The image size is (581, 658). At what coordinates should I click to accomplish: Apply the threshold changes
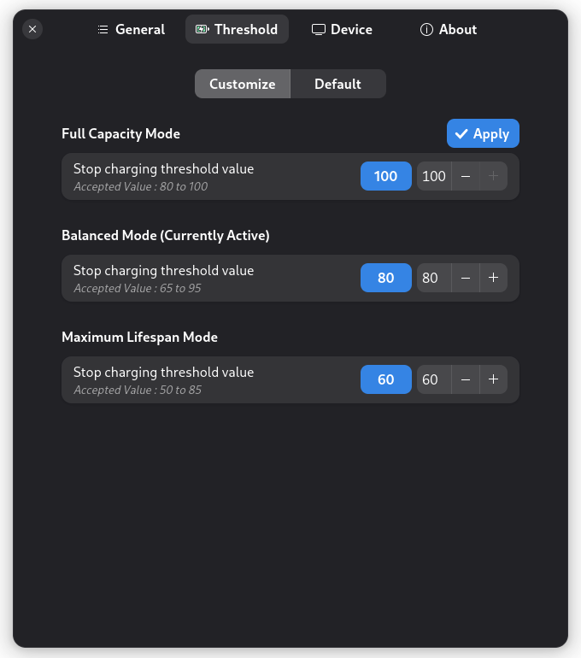(483, 133)
